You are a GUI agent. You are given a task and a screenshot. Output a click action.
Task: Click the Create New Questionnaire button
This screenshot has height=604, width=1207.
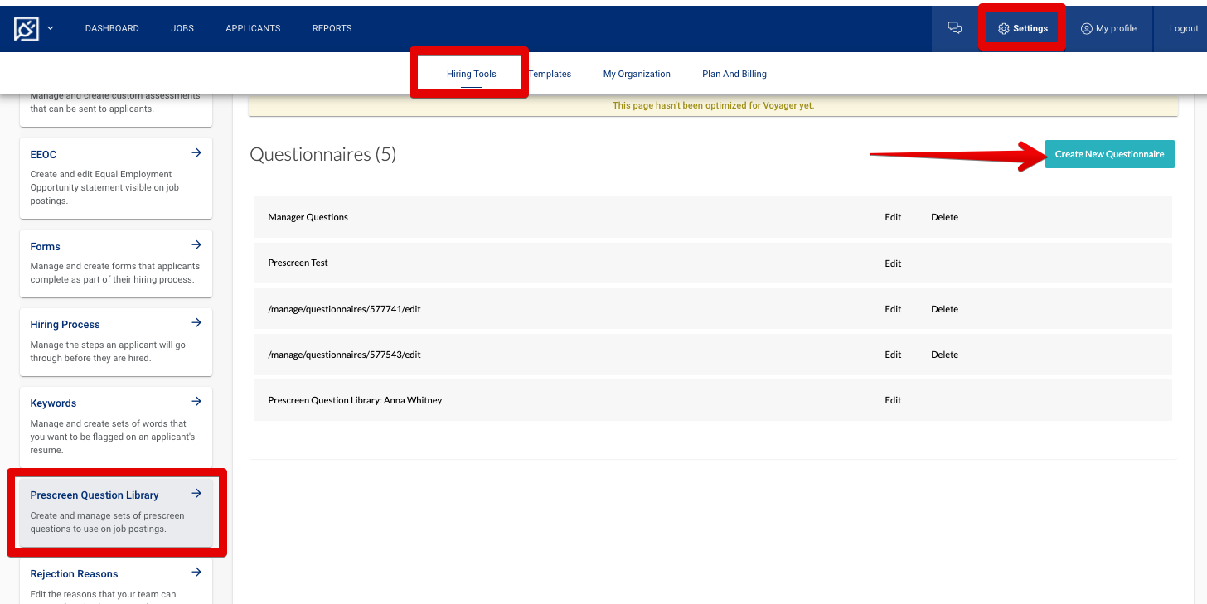point(1109,154)
